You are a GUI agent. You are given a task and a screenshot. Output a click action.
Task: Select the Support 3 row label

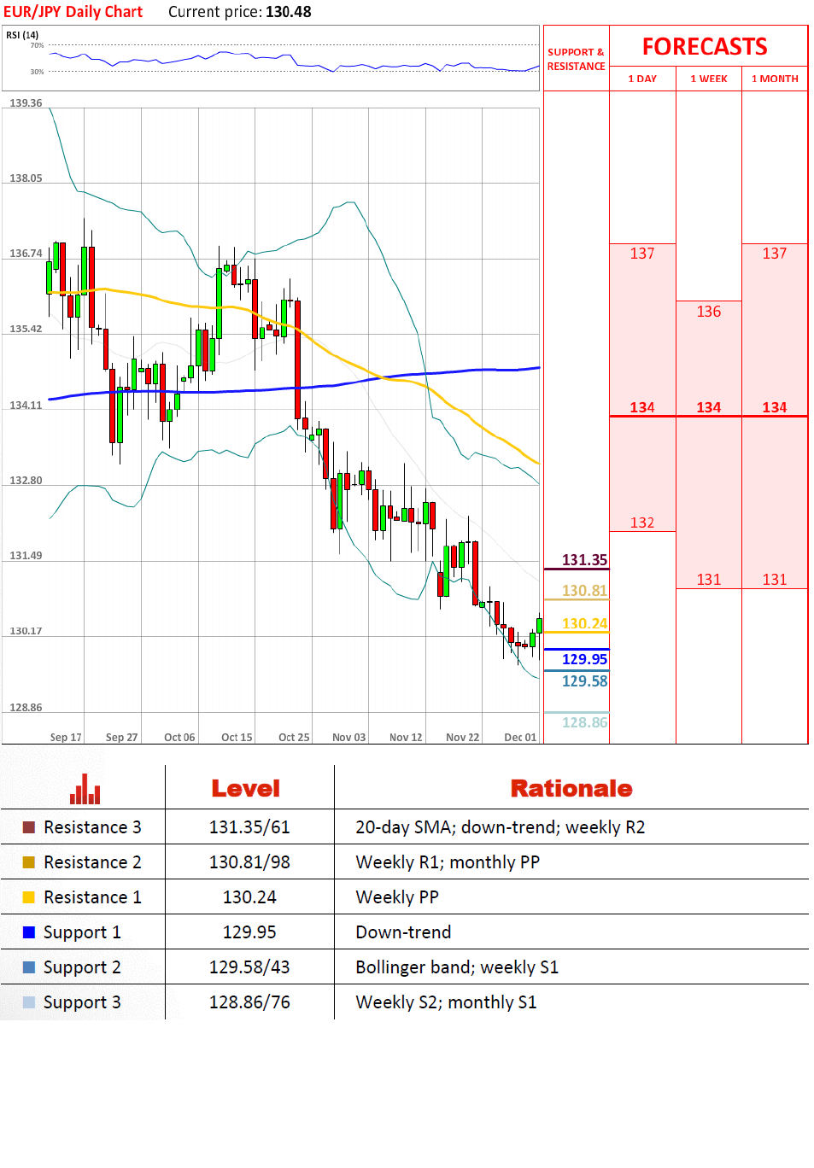(x=82, y=1002)
